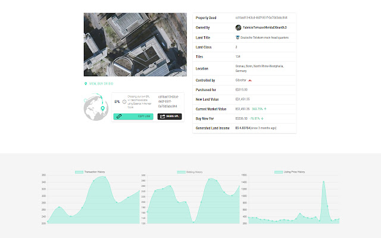The width and height of the screenshot is (381, 238).
Task: Click the EPL code text in the EPL card
Action: click(168, 102)
